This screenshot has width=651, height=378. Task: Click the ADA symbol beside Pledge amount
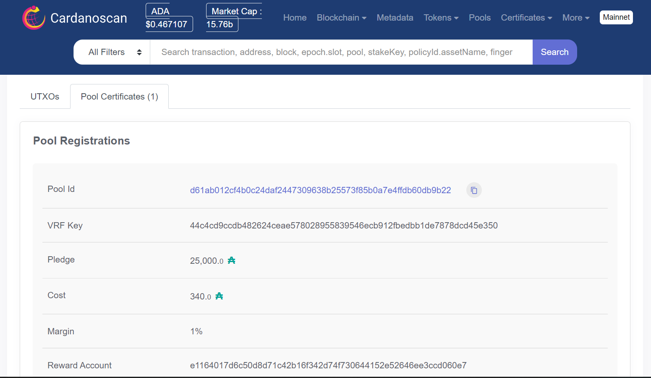coord(232,261)
